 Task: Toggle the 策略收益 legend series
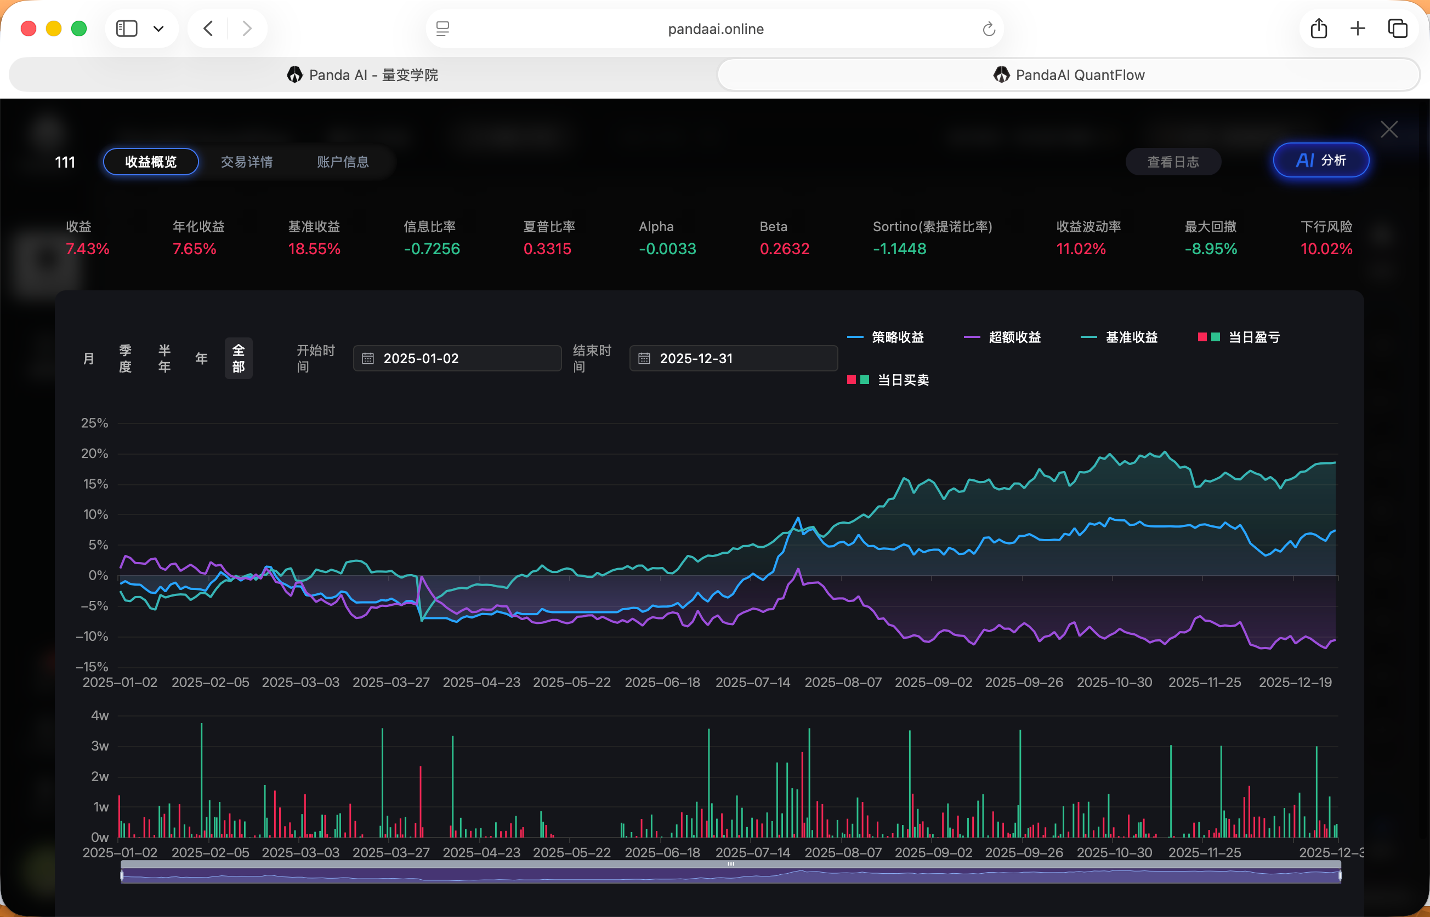(886, 337)
